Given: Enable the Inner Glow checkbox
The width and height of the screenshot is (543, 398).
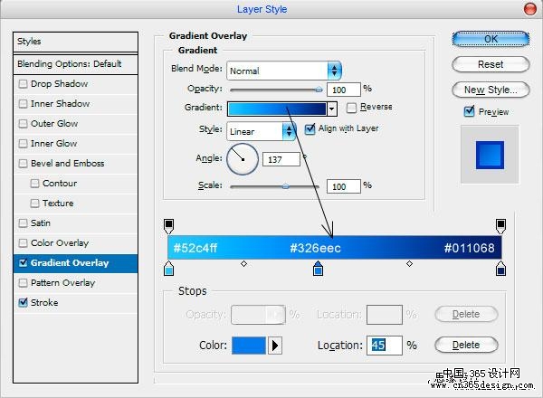Looking at the screenshot, I should pyautogui.click(x=23, y=144).
